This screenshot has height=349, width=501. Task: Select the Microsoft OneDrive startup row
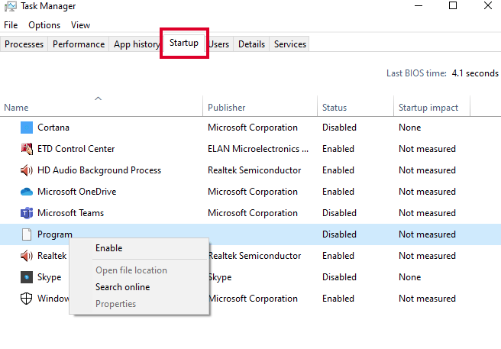coord(250,192)
